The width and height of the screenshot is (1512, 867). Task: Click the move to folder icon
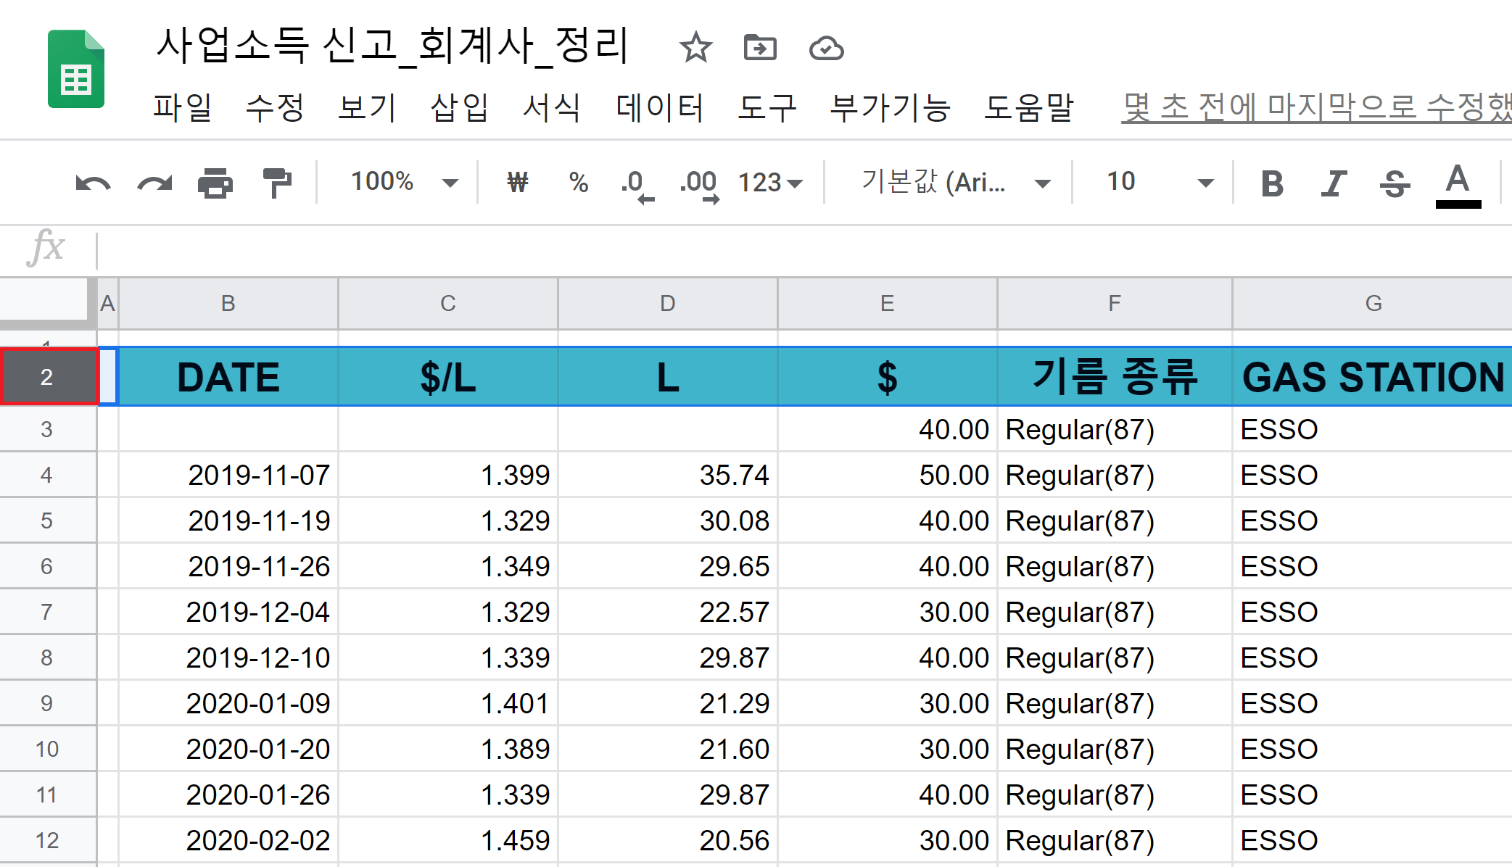click(x=760, y=48)
